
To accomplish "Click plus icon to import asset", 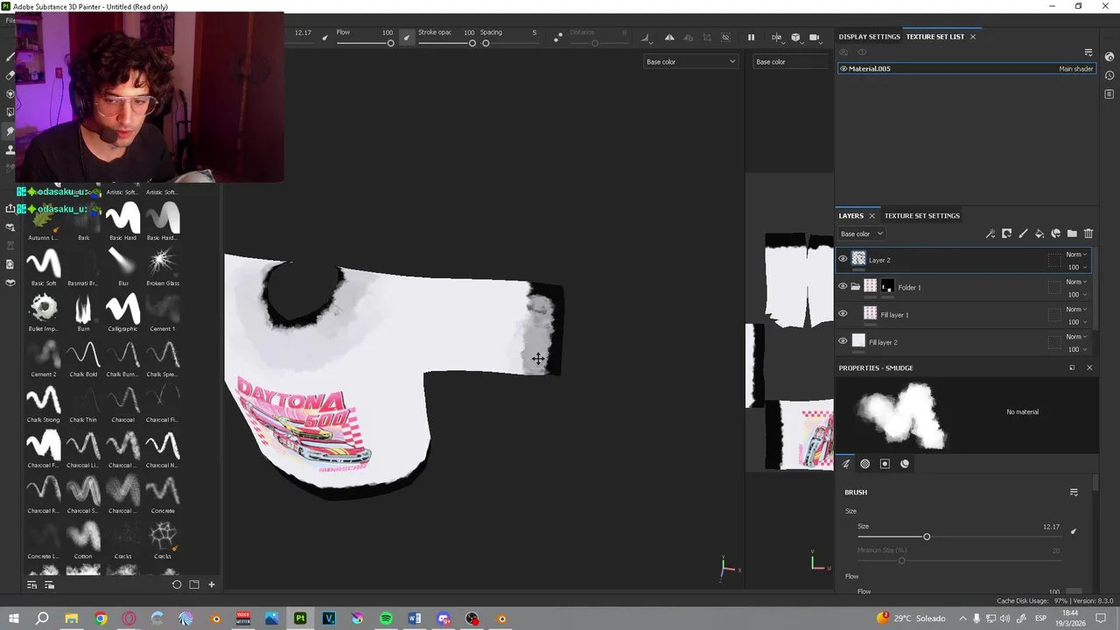I will (x=211, y=584).
